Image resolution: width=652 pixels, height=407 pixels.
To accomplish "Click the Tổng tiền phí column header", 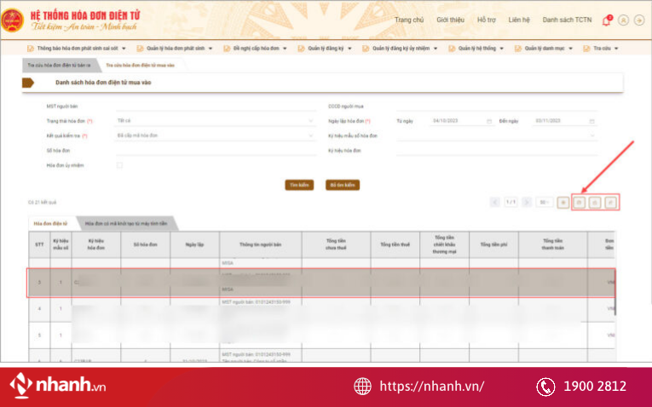I will point(493,244).
